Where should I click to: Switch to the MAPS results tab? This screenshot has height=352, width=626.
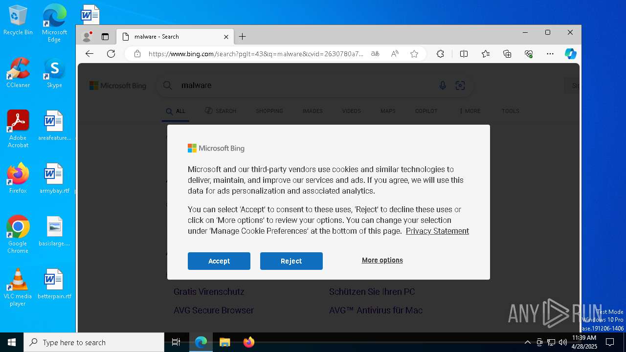coord(388,111)
